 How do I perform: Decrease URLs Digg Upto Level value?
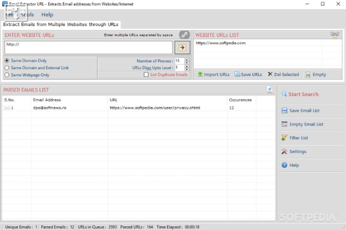pos(187,69)
